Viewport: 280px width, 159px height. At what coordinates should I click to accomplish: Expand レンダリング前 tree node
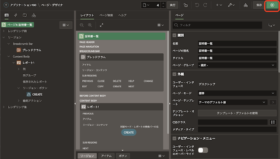pyautogui.click(x=4, y=31)
